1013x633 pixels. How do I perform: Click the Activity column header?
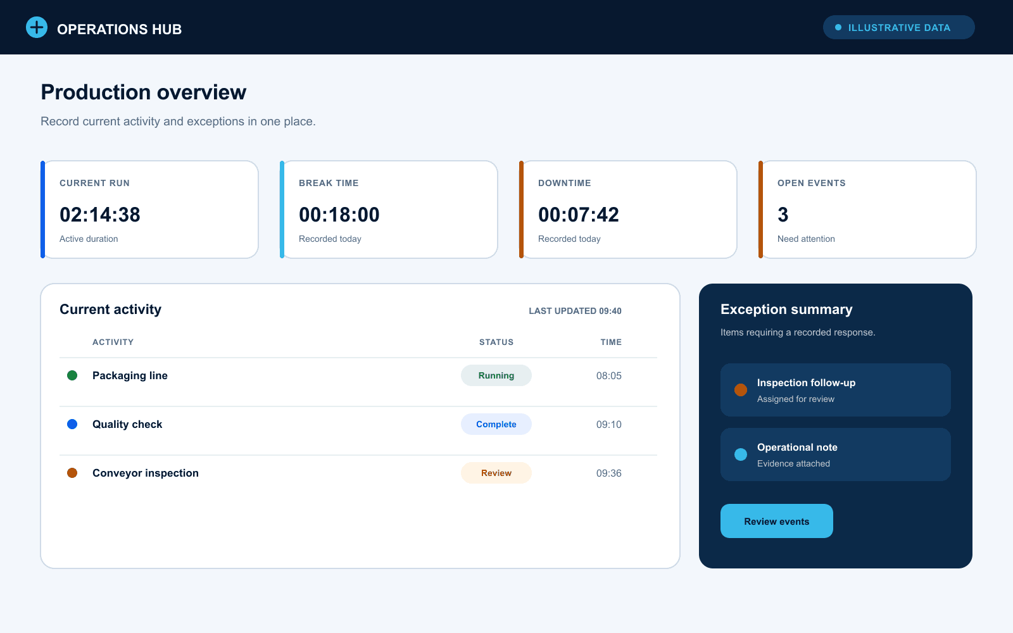click(x=113, y=342)
